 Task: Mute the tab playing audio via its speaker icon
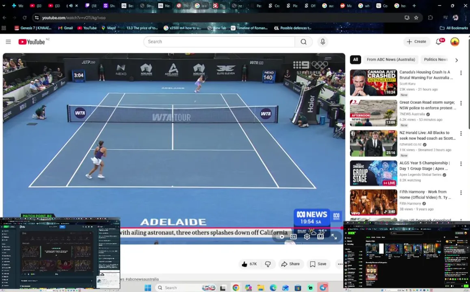pyautogui.click(x=71, y=6)
